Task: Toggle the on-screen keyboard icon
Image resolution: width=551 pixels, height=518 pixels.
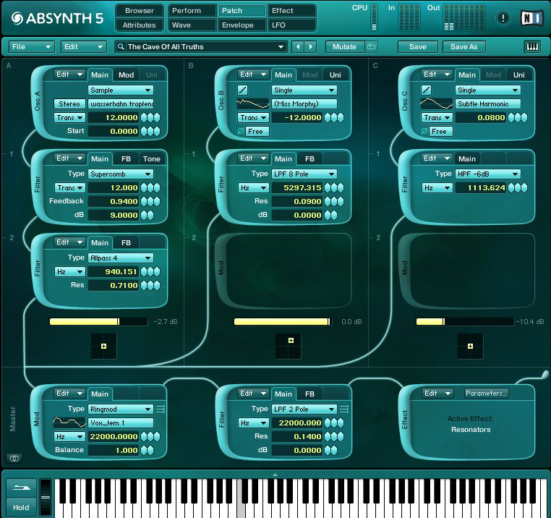Action: click(x=532, y=47)
